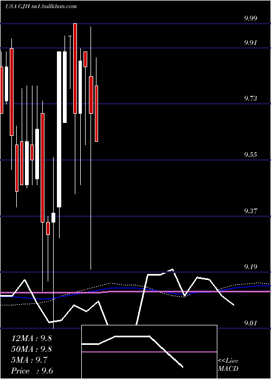Click the 5MA : 9.7 readout
Viewport: 271px width, 379px height.
click(x=29, y=360)
